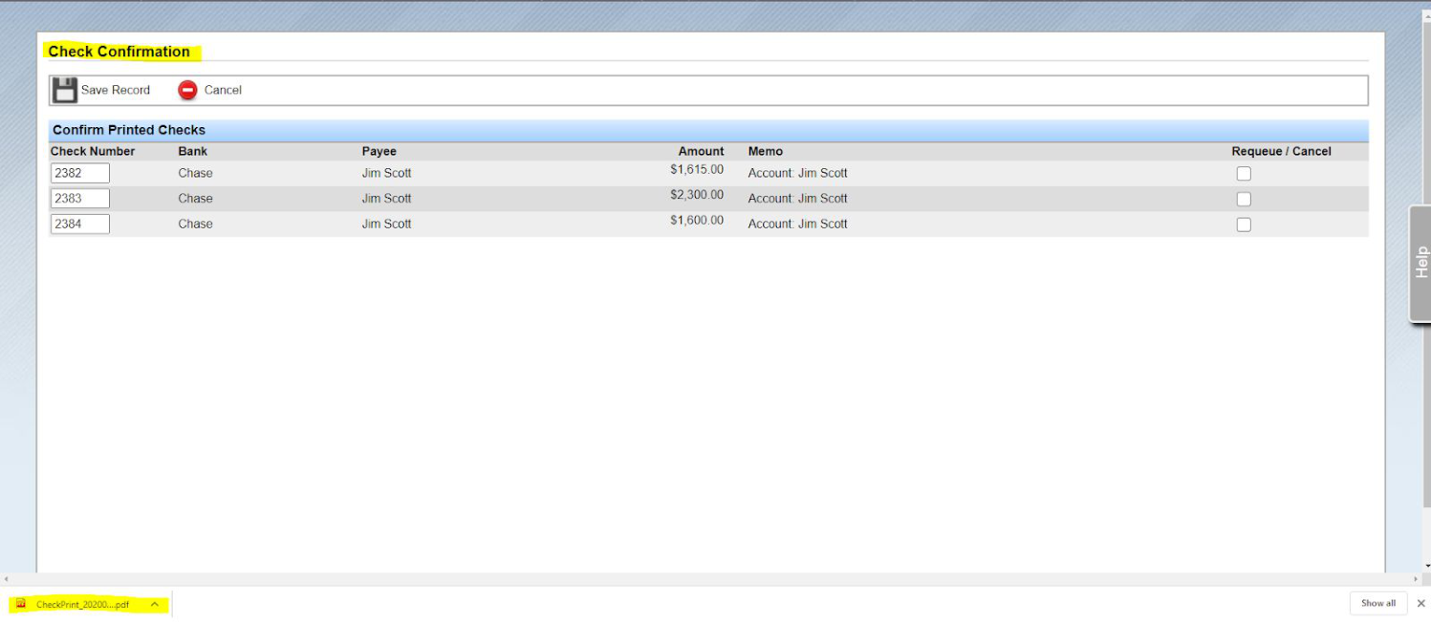Click the Amount column header
1431x622 pixels.
coord(701,151)
